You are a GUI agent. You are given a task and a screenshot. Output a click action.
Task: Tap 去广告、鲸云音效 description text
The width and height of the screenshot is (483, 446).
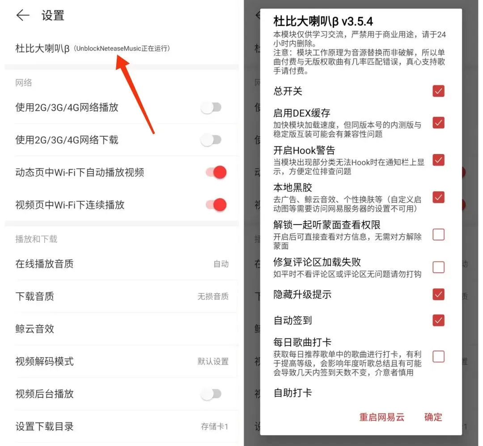(x=347, y=204)
